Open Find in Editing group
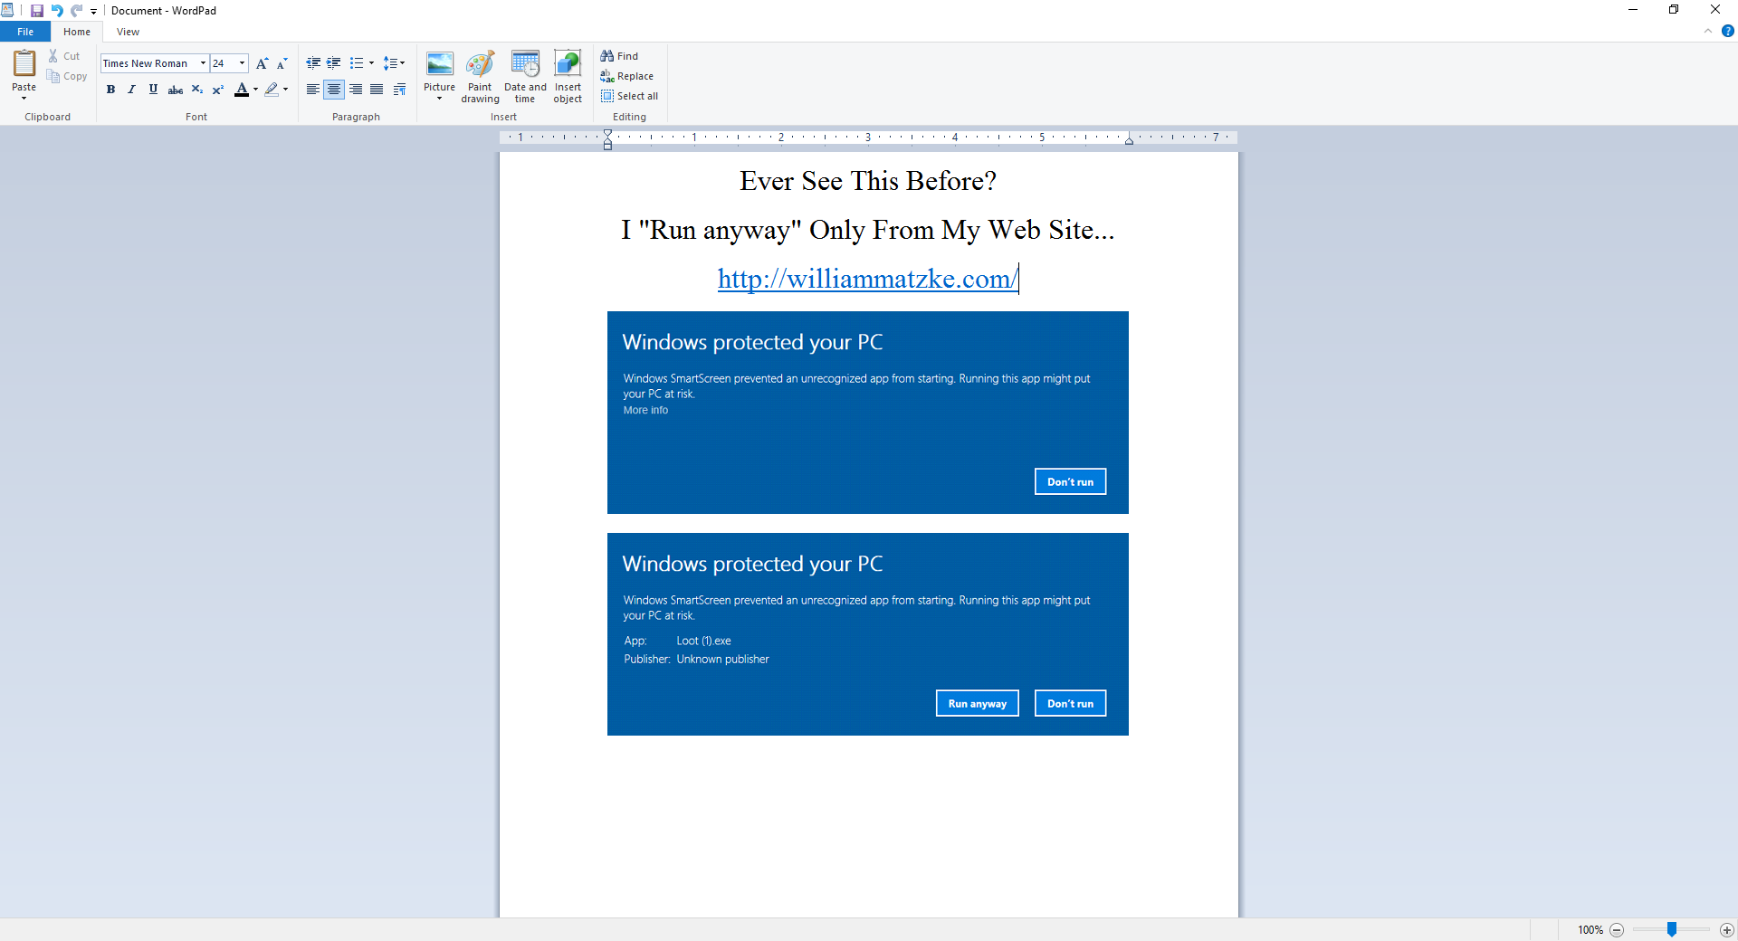 click(620, 56)
